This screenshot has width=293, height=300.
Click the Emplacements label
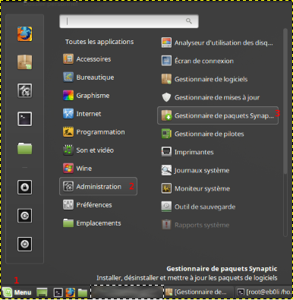[x=99, y=223]
